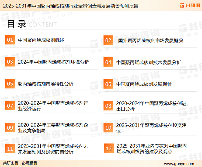Select chapter title 中国聚丙烯成核剂技术发展分析
Screen dimensions: 202x167
(148, 63)
